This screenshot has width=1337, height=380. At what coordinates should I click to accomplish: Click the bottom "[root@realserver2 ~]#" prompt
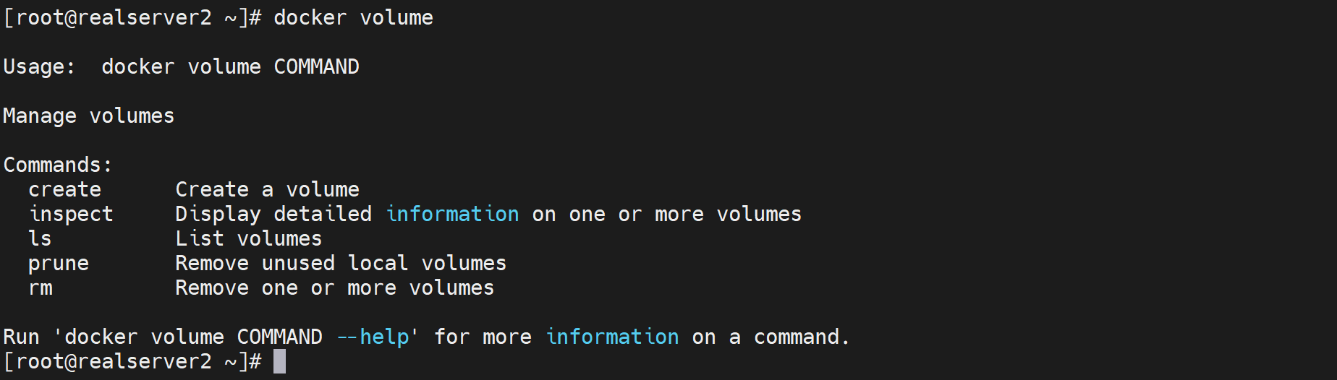tap(132, 361)
